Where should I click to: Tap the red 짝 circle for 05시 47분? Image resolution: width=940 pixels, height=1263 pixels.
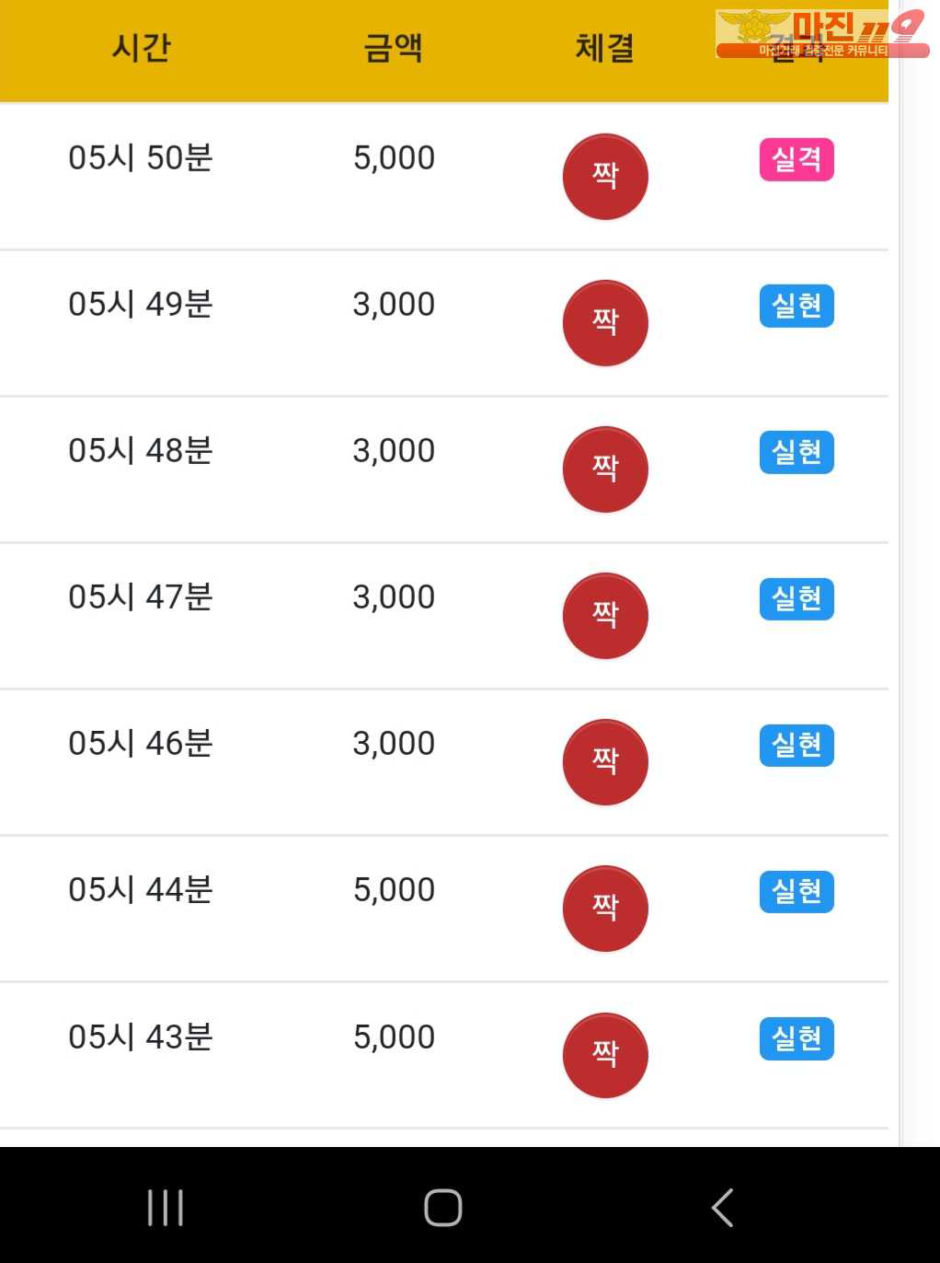605,616
